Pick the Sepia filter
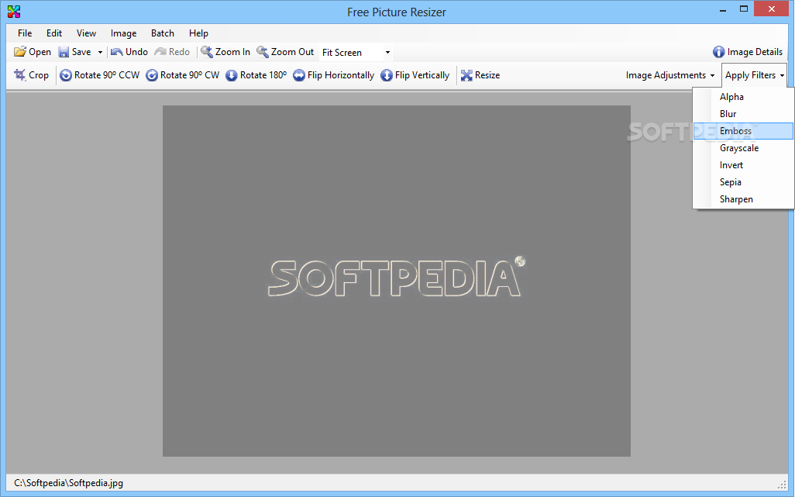795x497 pixels. pyautogui.click(x=743, y=182)
